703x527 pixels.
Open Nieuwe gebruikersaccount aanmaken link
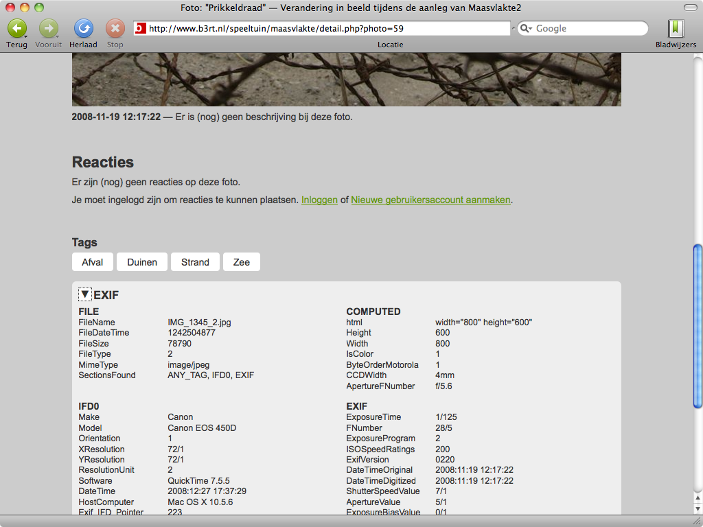pos(430,200)
